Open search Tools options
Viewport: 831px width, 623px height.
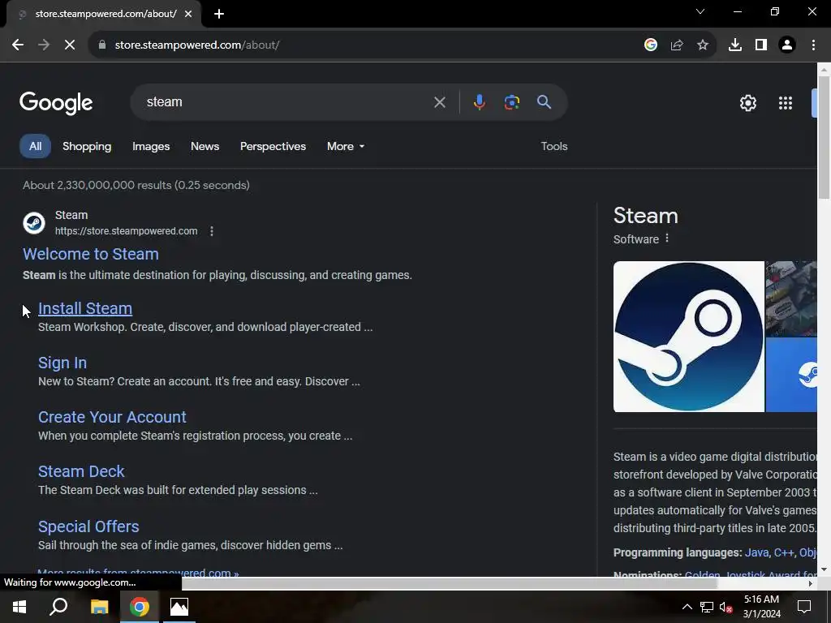click(x=553, y=146)
